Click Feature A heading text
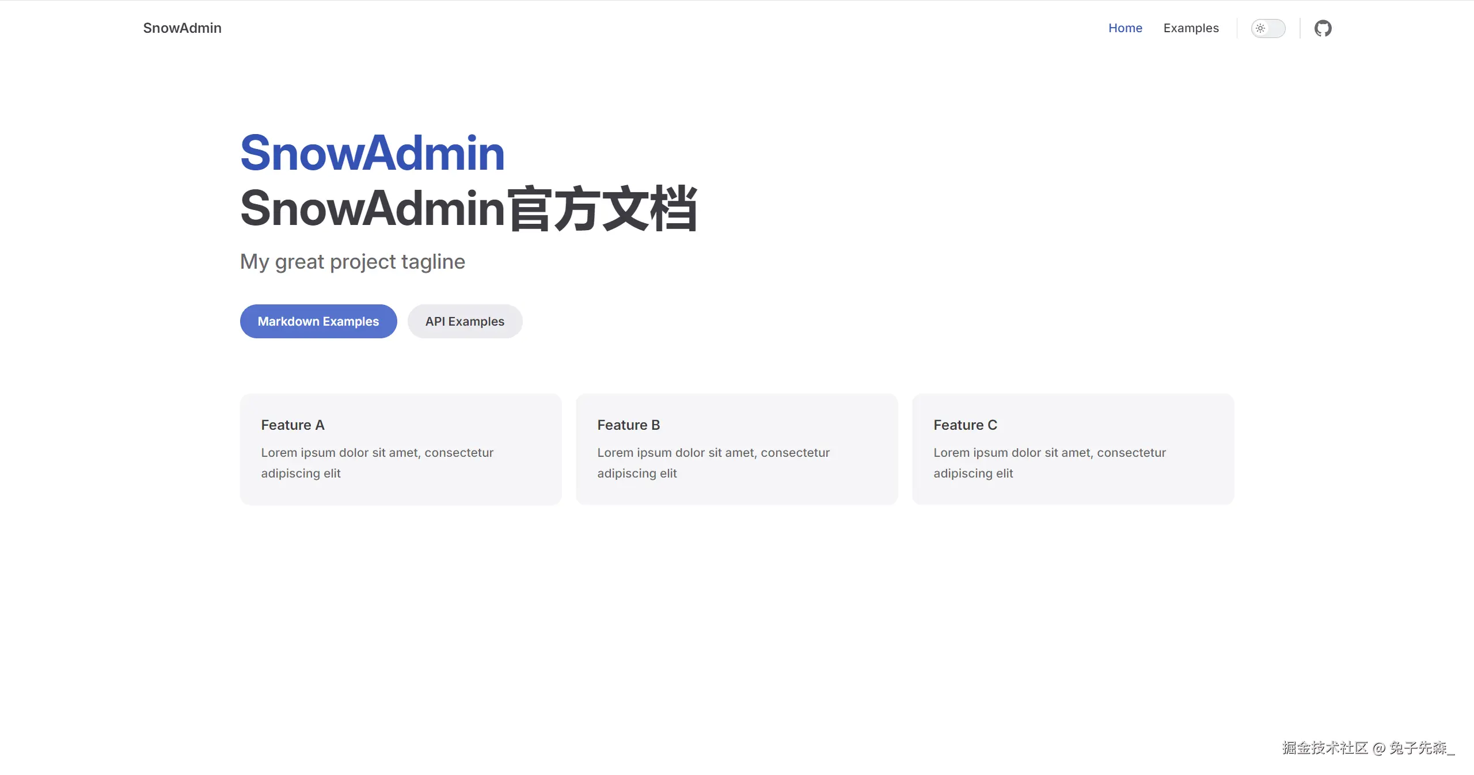 (292, 425)
